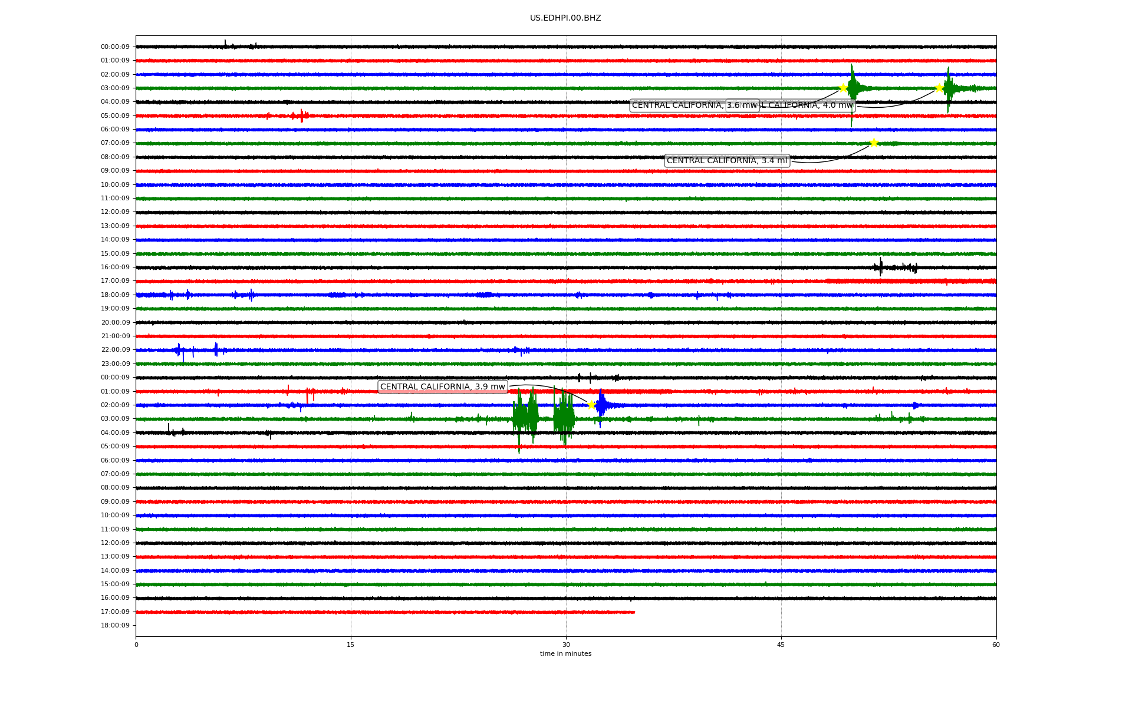Click the 60 tick on the time axis
1132x707 pixels.
tap(995, 645)
